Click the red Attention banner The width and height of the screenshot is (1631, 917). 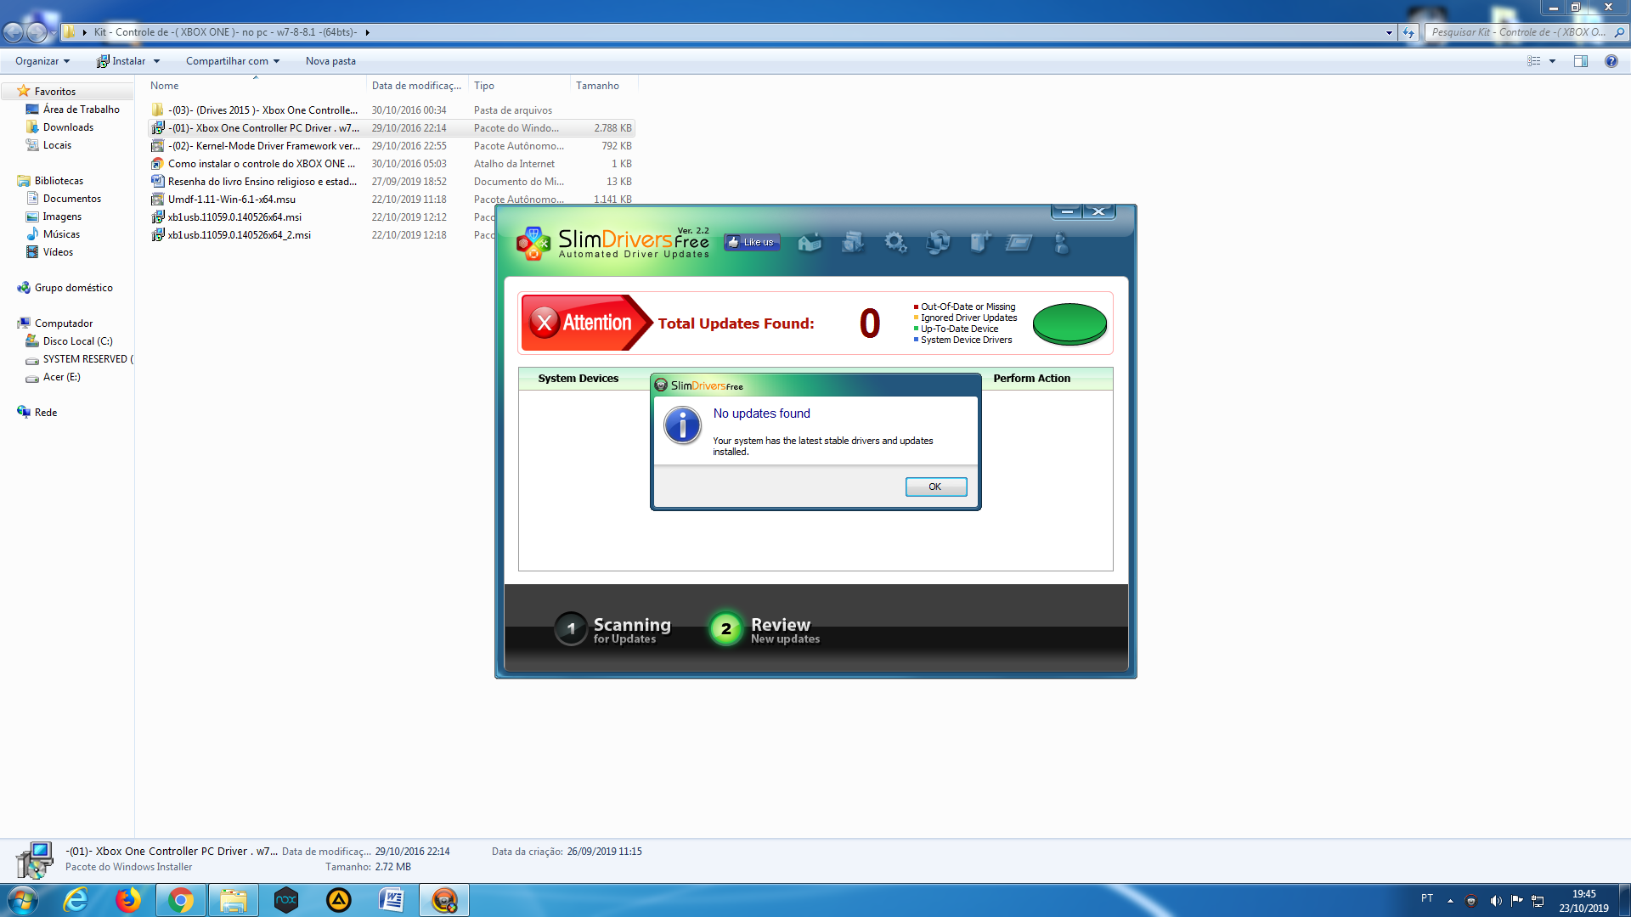[x=586, y=323]
